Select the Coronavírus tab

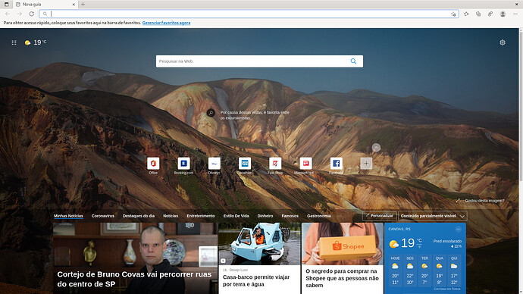(103, 216)
